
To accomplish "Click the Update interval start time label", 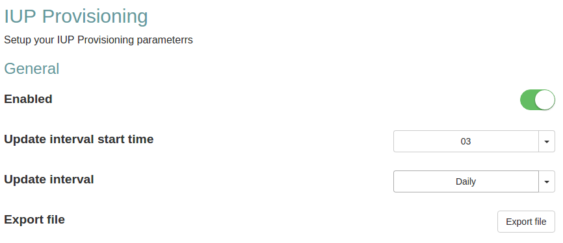I will click(x=79, y=139).
